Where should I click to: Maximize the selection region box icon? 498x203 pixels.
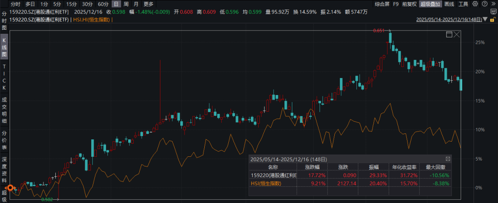449,35
